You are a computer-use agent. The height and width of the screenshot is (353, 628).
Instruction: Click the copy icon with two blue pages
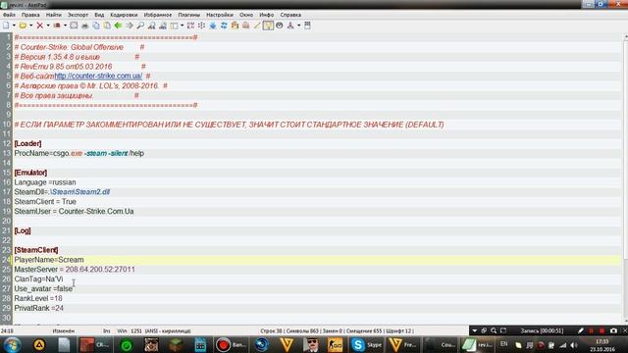(x=96, y=25)
